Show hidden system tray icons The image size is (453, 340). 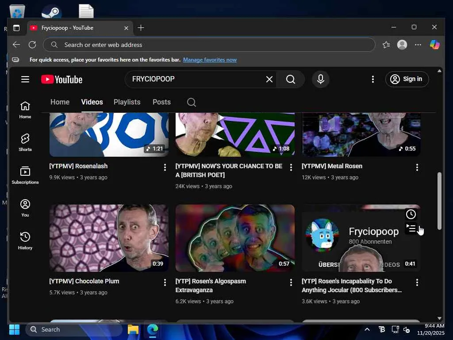[x=367, y=329]
